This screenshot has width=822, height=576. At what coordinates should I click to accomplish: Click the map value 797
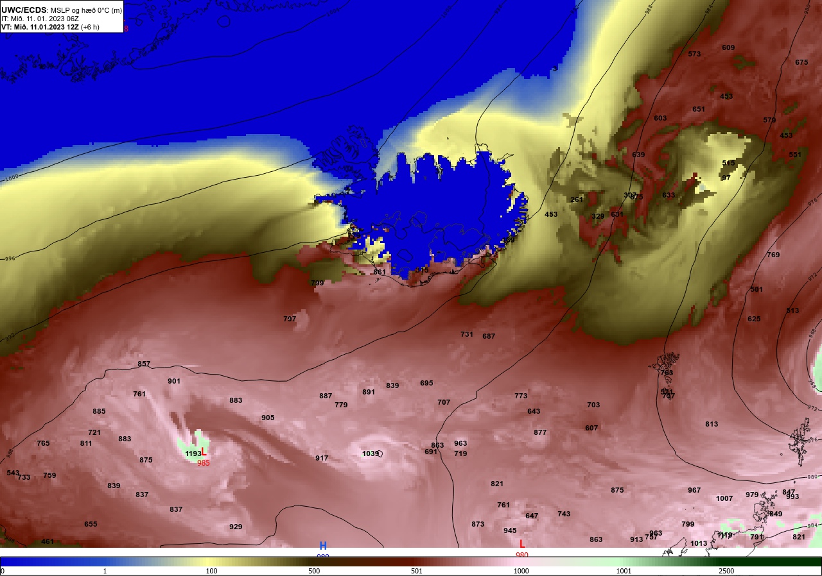290,319
